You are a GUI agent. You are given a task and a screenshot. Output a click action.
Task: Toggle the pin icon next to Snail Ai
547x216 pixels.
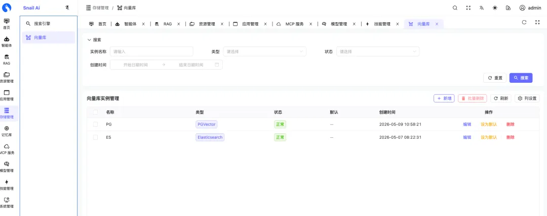pyautogui.click(x=67, y=8)
